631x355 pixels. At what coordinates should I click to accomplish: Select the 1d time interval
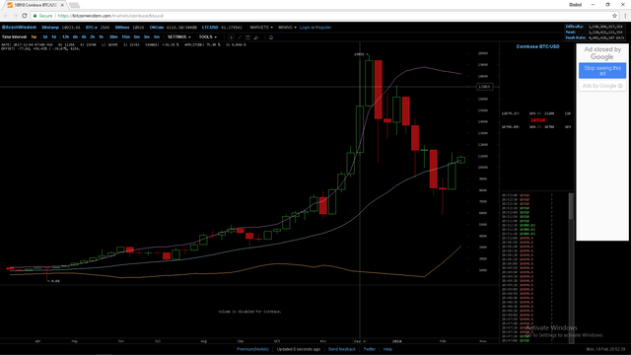53,37
